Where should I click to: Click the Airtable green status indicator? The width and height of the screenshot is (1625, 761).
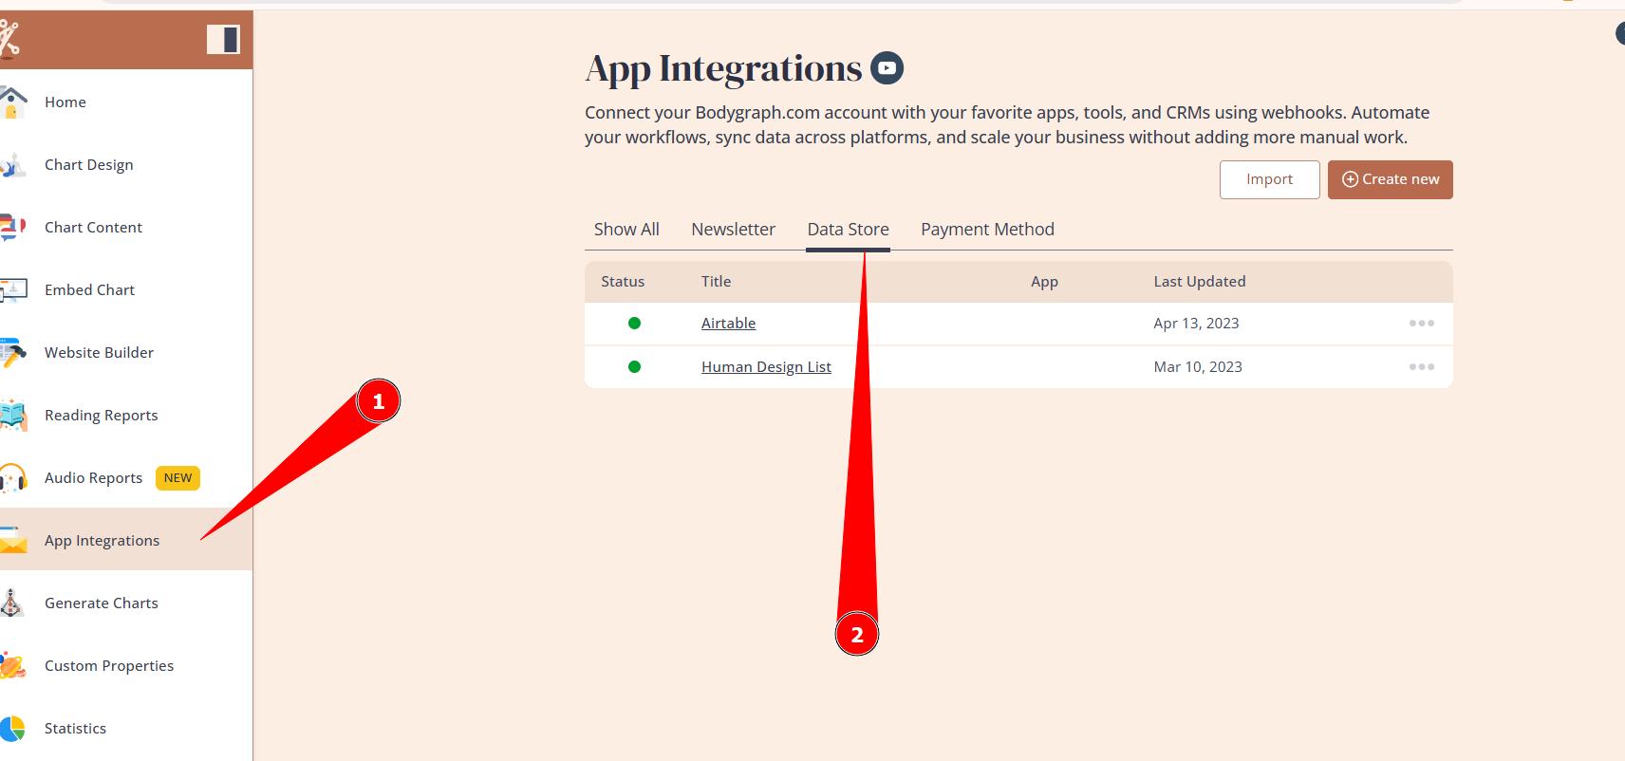(x=634, y=324)
